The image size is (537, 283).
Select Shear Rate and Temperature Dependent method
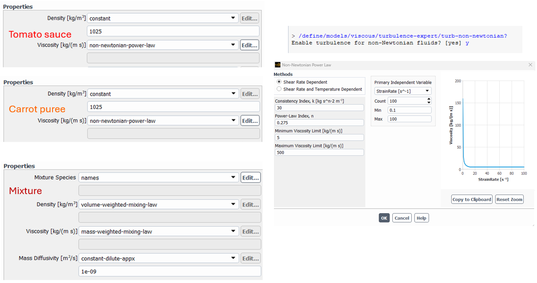(279, 89)
